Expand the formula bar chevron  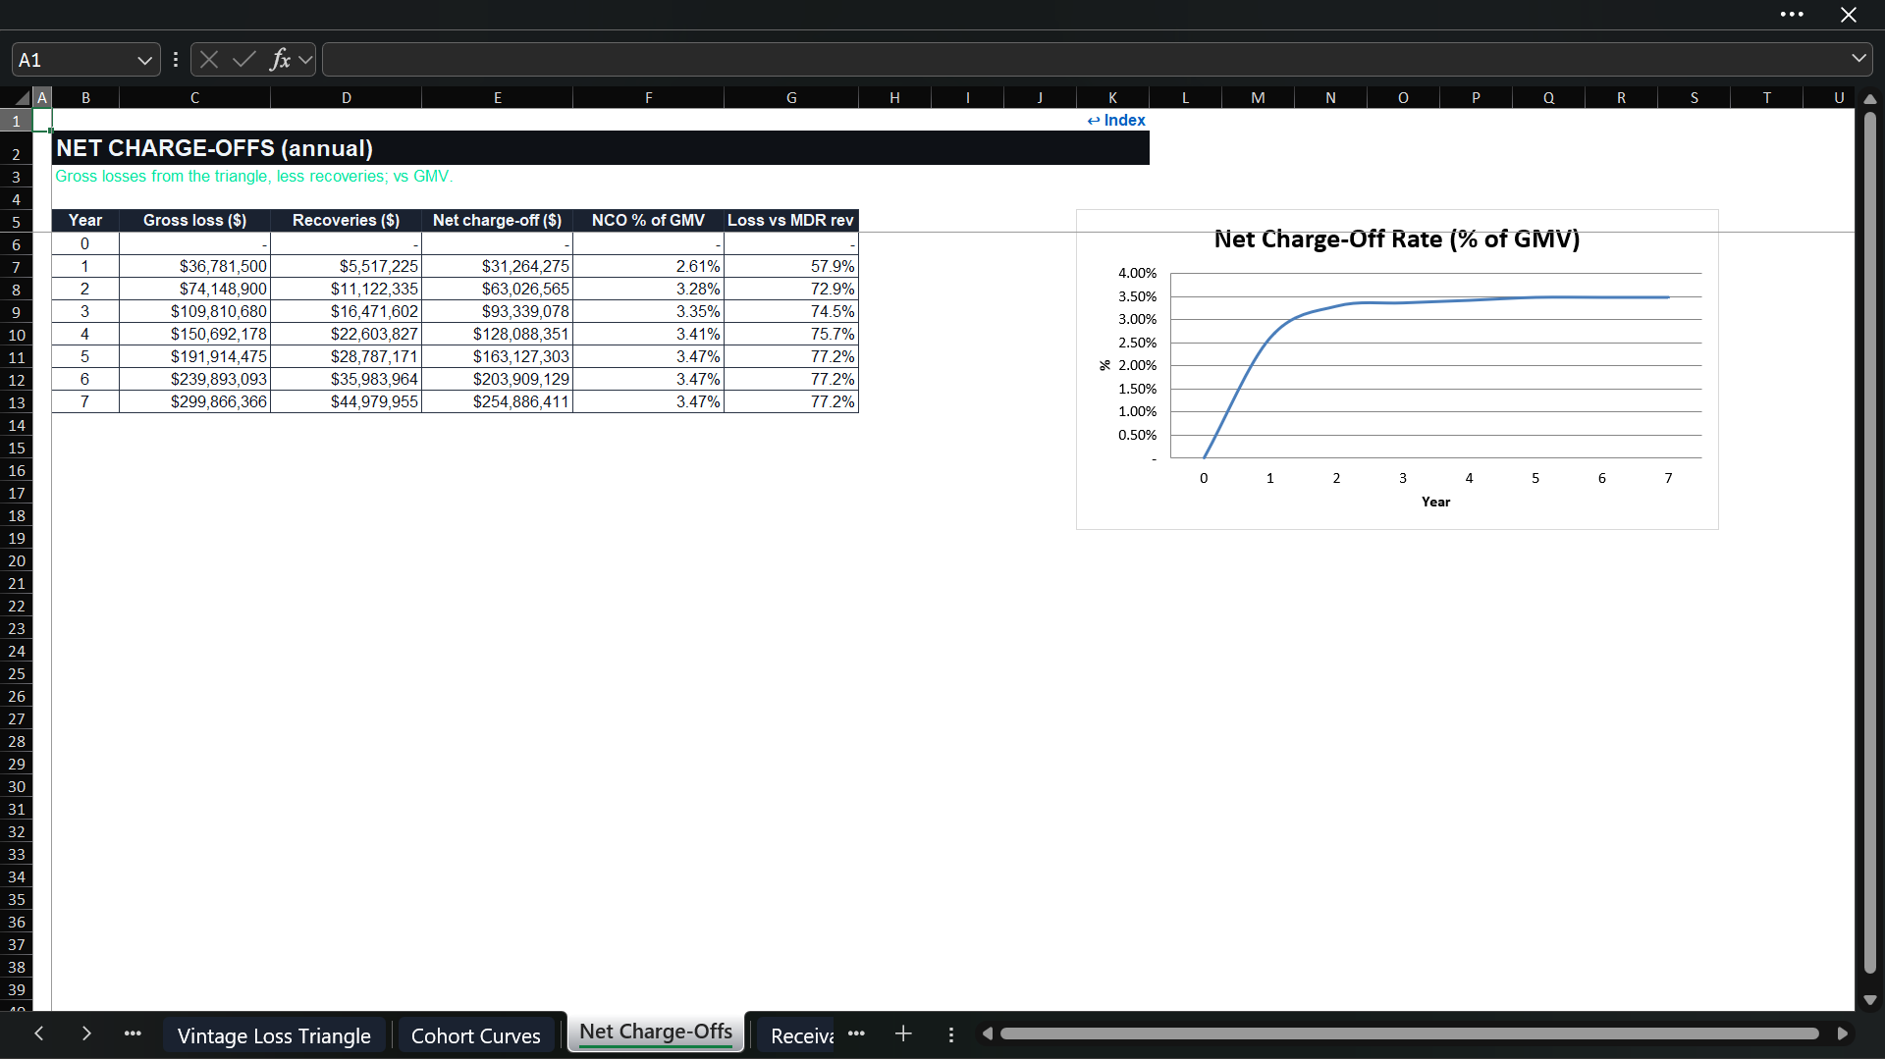pos(1858,59)
